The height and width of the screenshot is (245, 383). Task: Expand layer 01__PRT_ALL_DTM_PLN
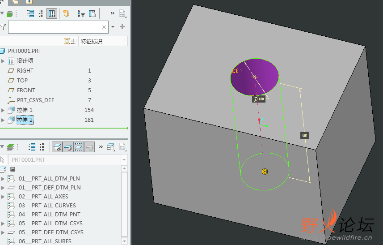(x=3, y=179)
